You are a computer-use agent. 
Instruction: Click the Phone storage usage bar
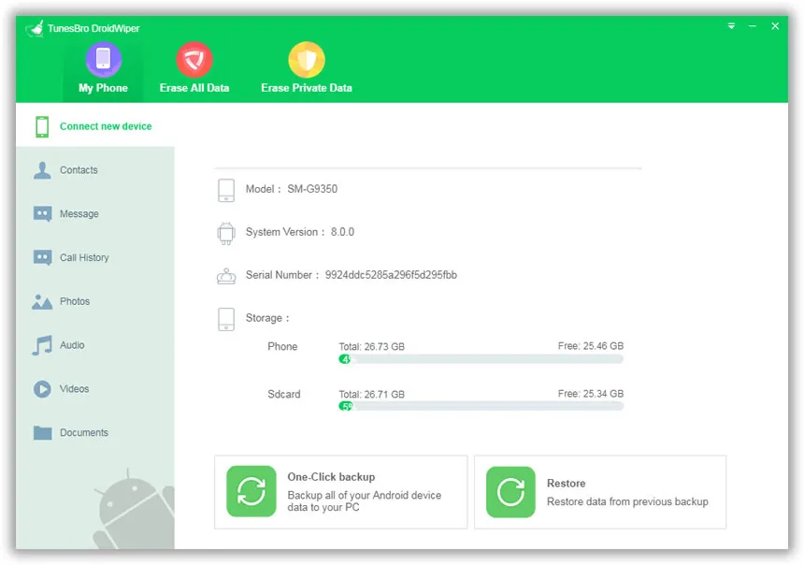481,359
